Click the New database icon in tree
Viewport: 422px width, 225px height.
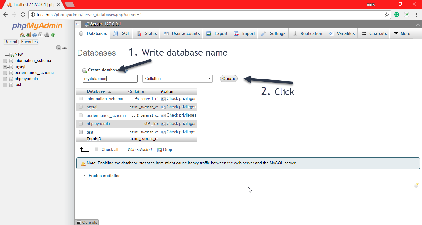tap(11, 55)
